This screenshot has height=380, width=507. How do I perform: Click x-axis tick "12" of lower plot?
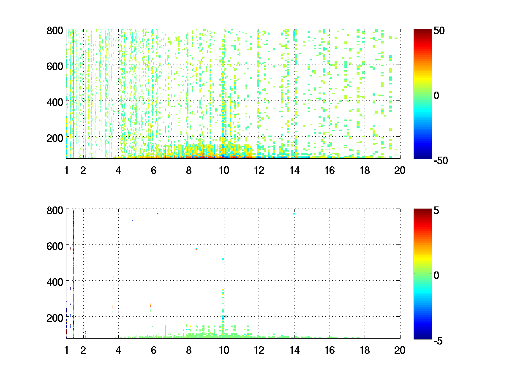tap(259, 350)
